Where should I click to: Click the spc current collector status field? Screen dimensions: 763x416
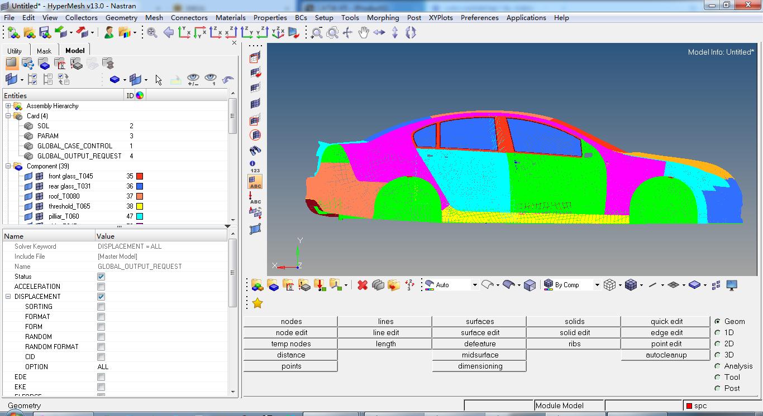722,405
